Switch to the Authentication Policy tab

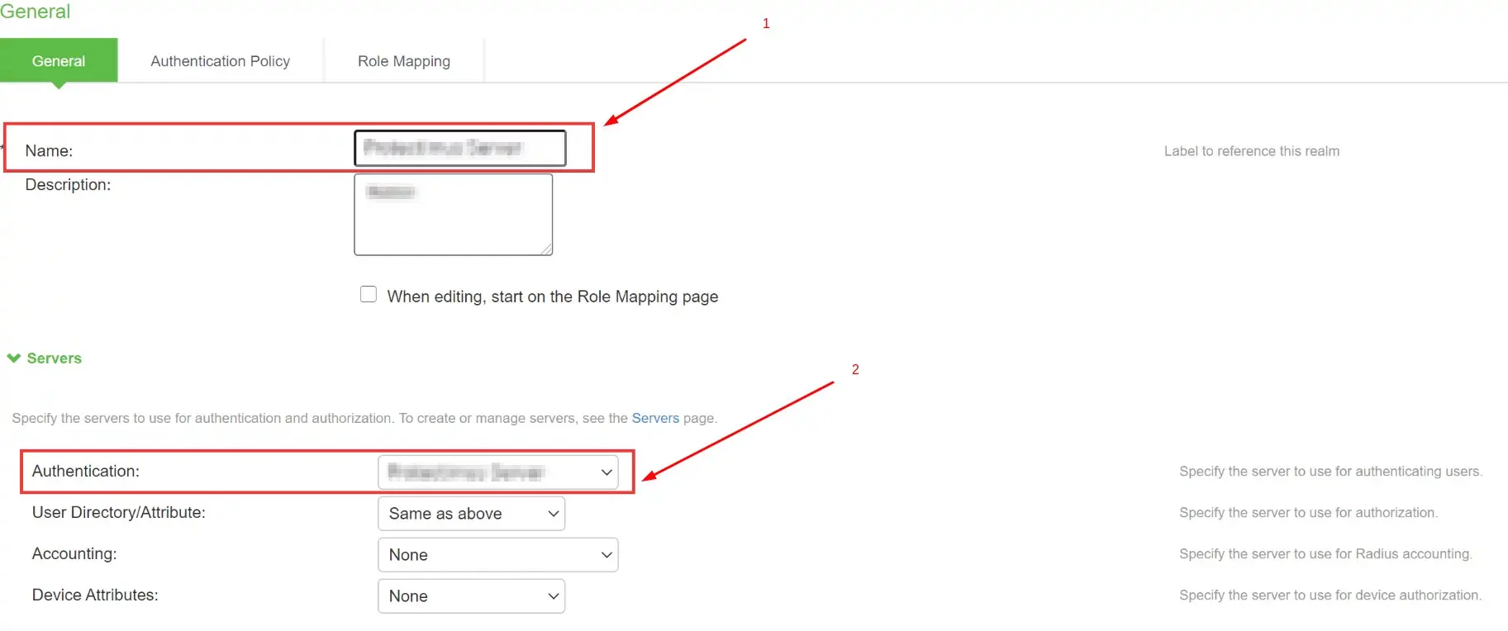220,60
